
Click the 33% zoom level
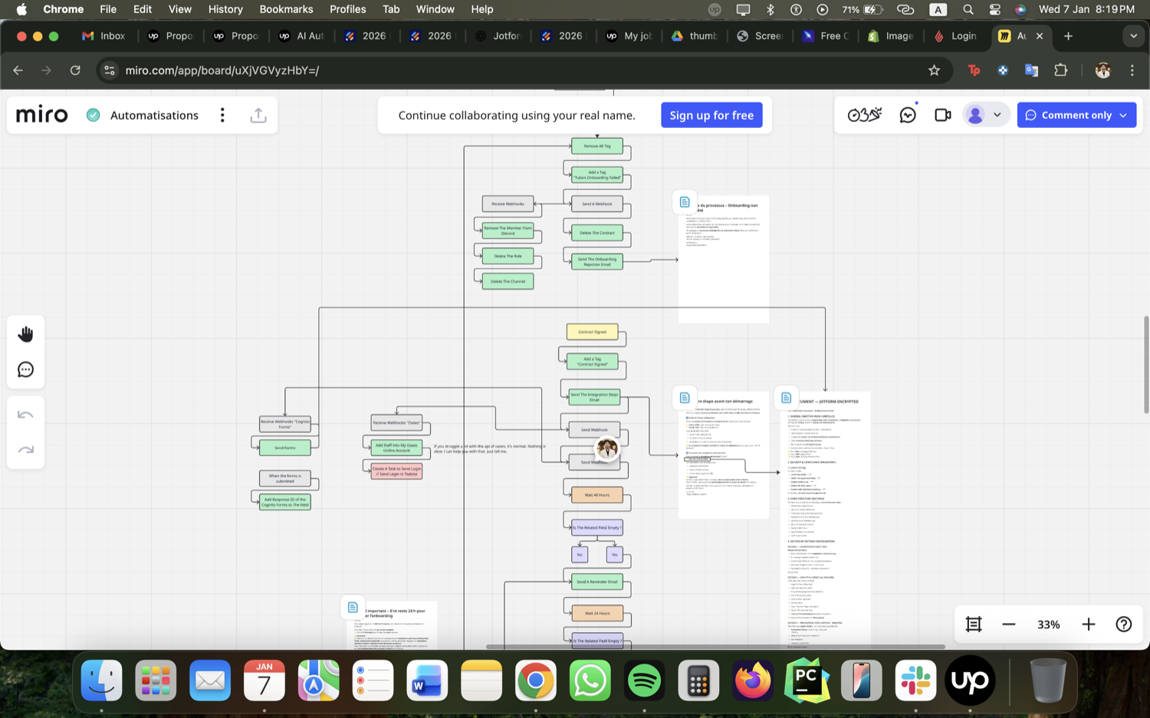coord(1048,625)
